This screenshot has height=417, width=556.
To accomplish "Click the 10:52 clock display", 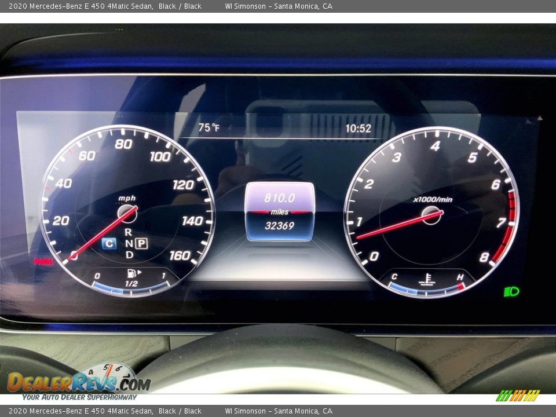I will coord(358,129).
